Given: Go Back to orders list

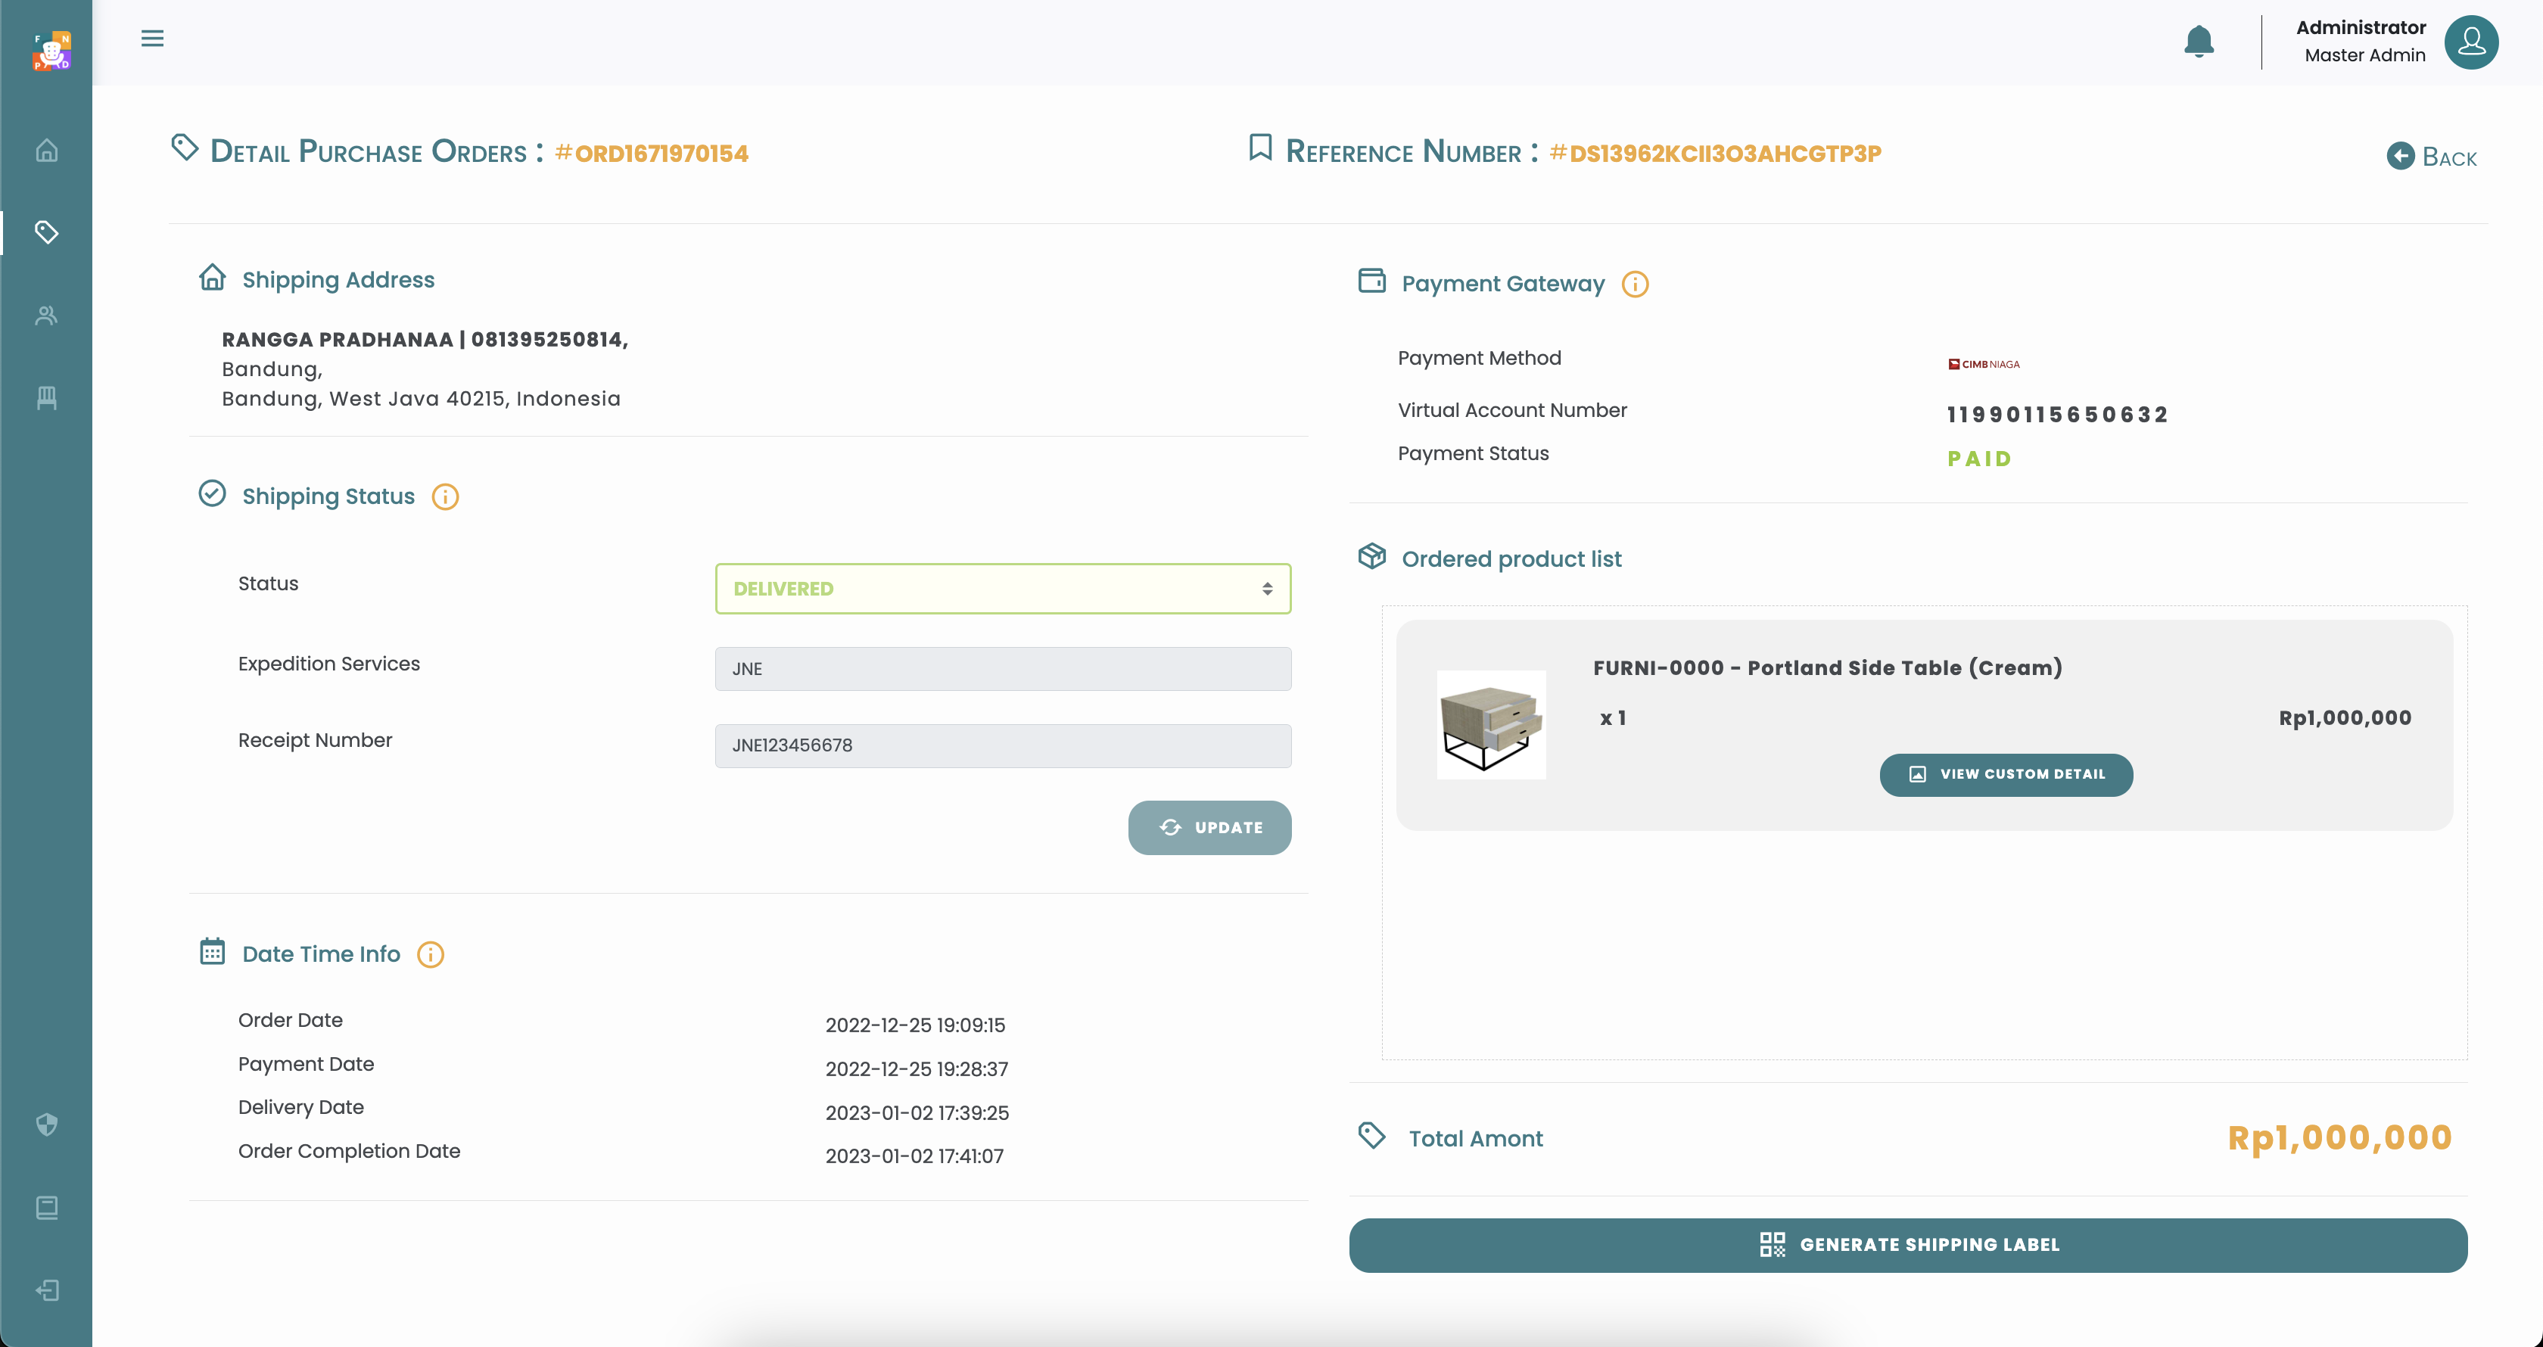Looking at the screenshot, I should [x=2433, y=157].
